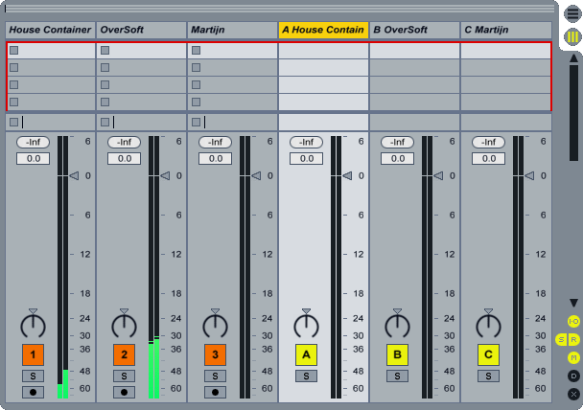Toggle track activator 3

pos(215,354)
